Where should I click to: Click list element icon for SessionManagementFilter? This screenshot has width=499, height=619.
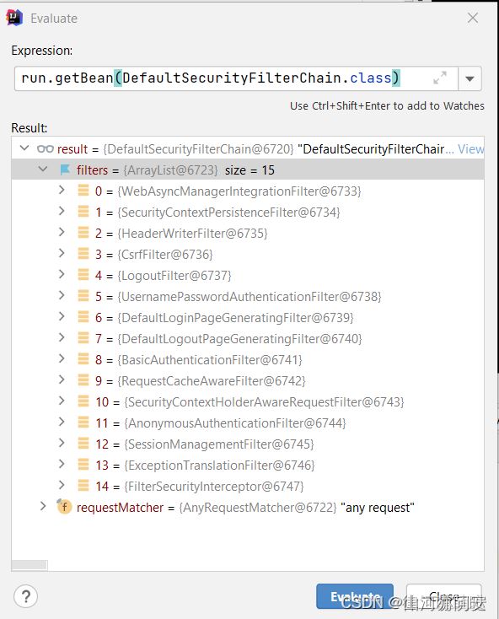(x=83, y=444)
